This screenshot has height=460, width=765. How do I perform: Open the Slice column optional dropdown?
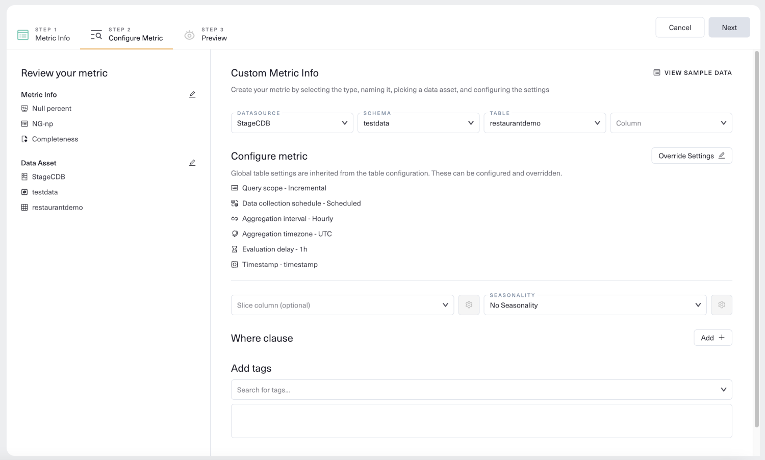342,305
